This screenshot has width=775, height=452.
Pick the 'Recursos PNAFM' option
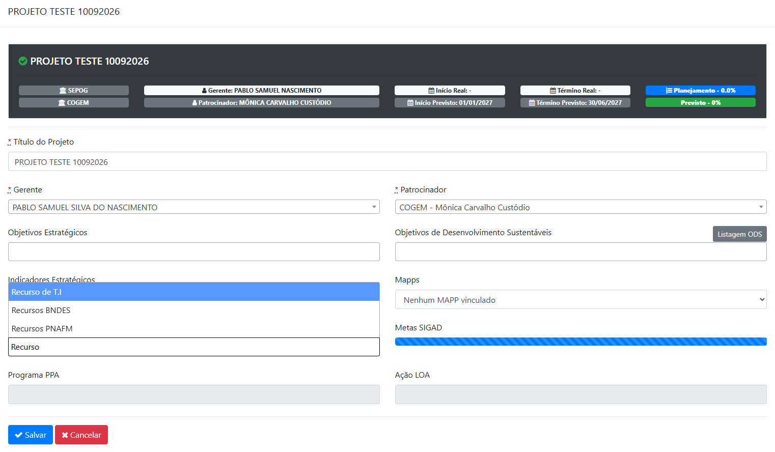click(194, 328)
